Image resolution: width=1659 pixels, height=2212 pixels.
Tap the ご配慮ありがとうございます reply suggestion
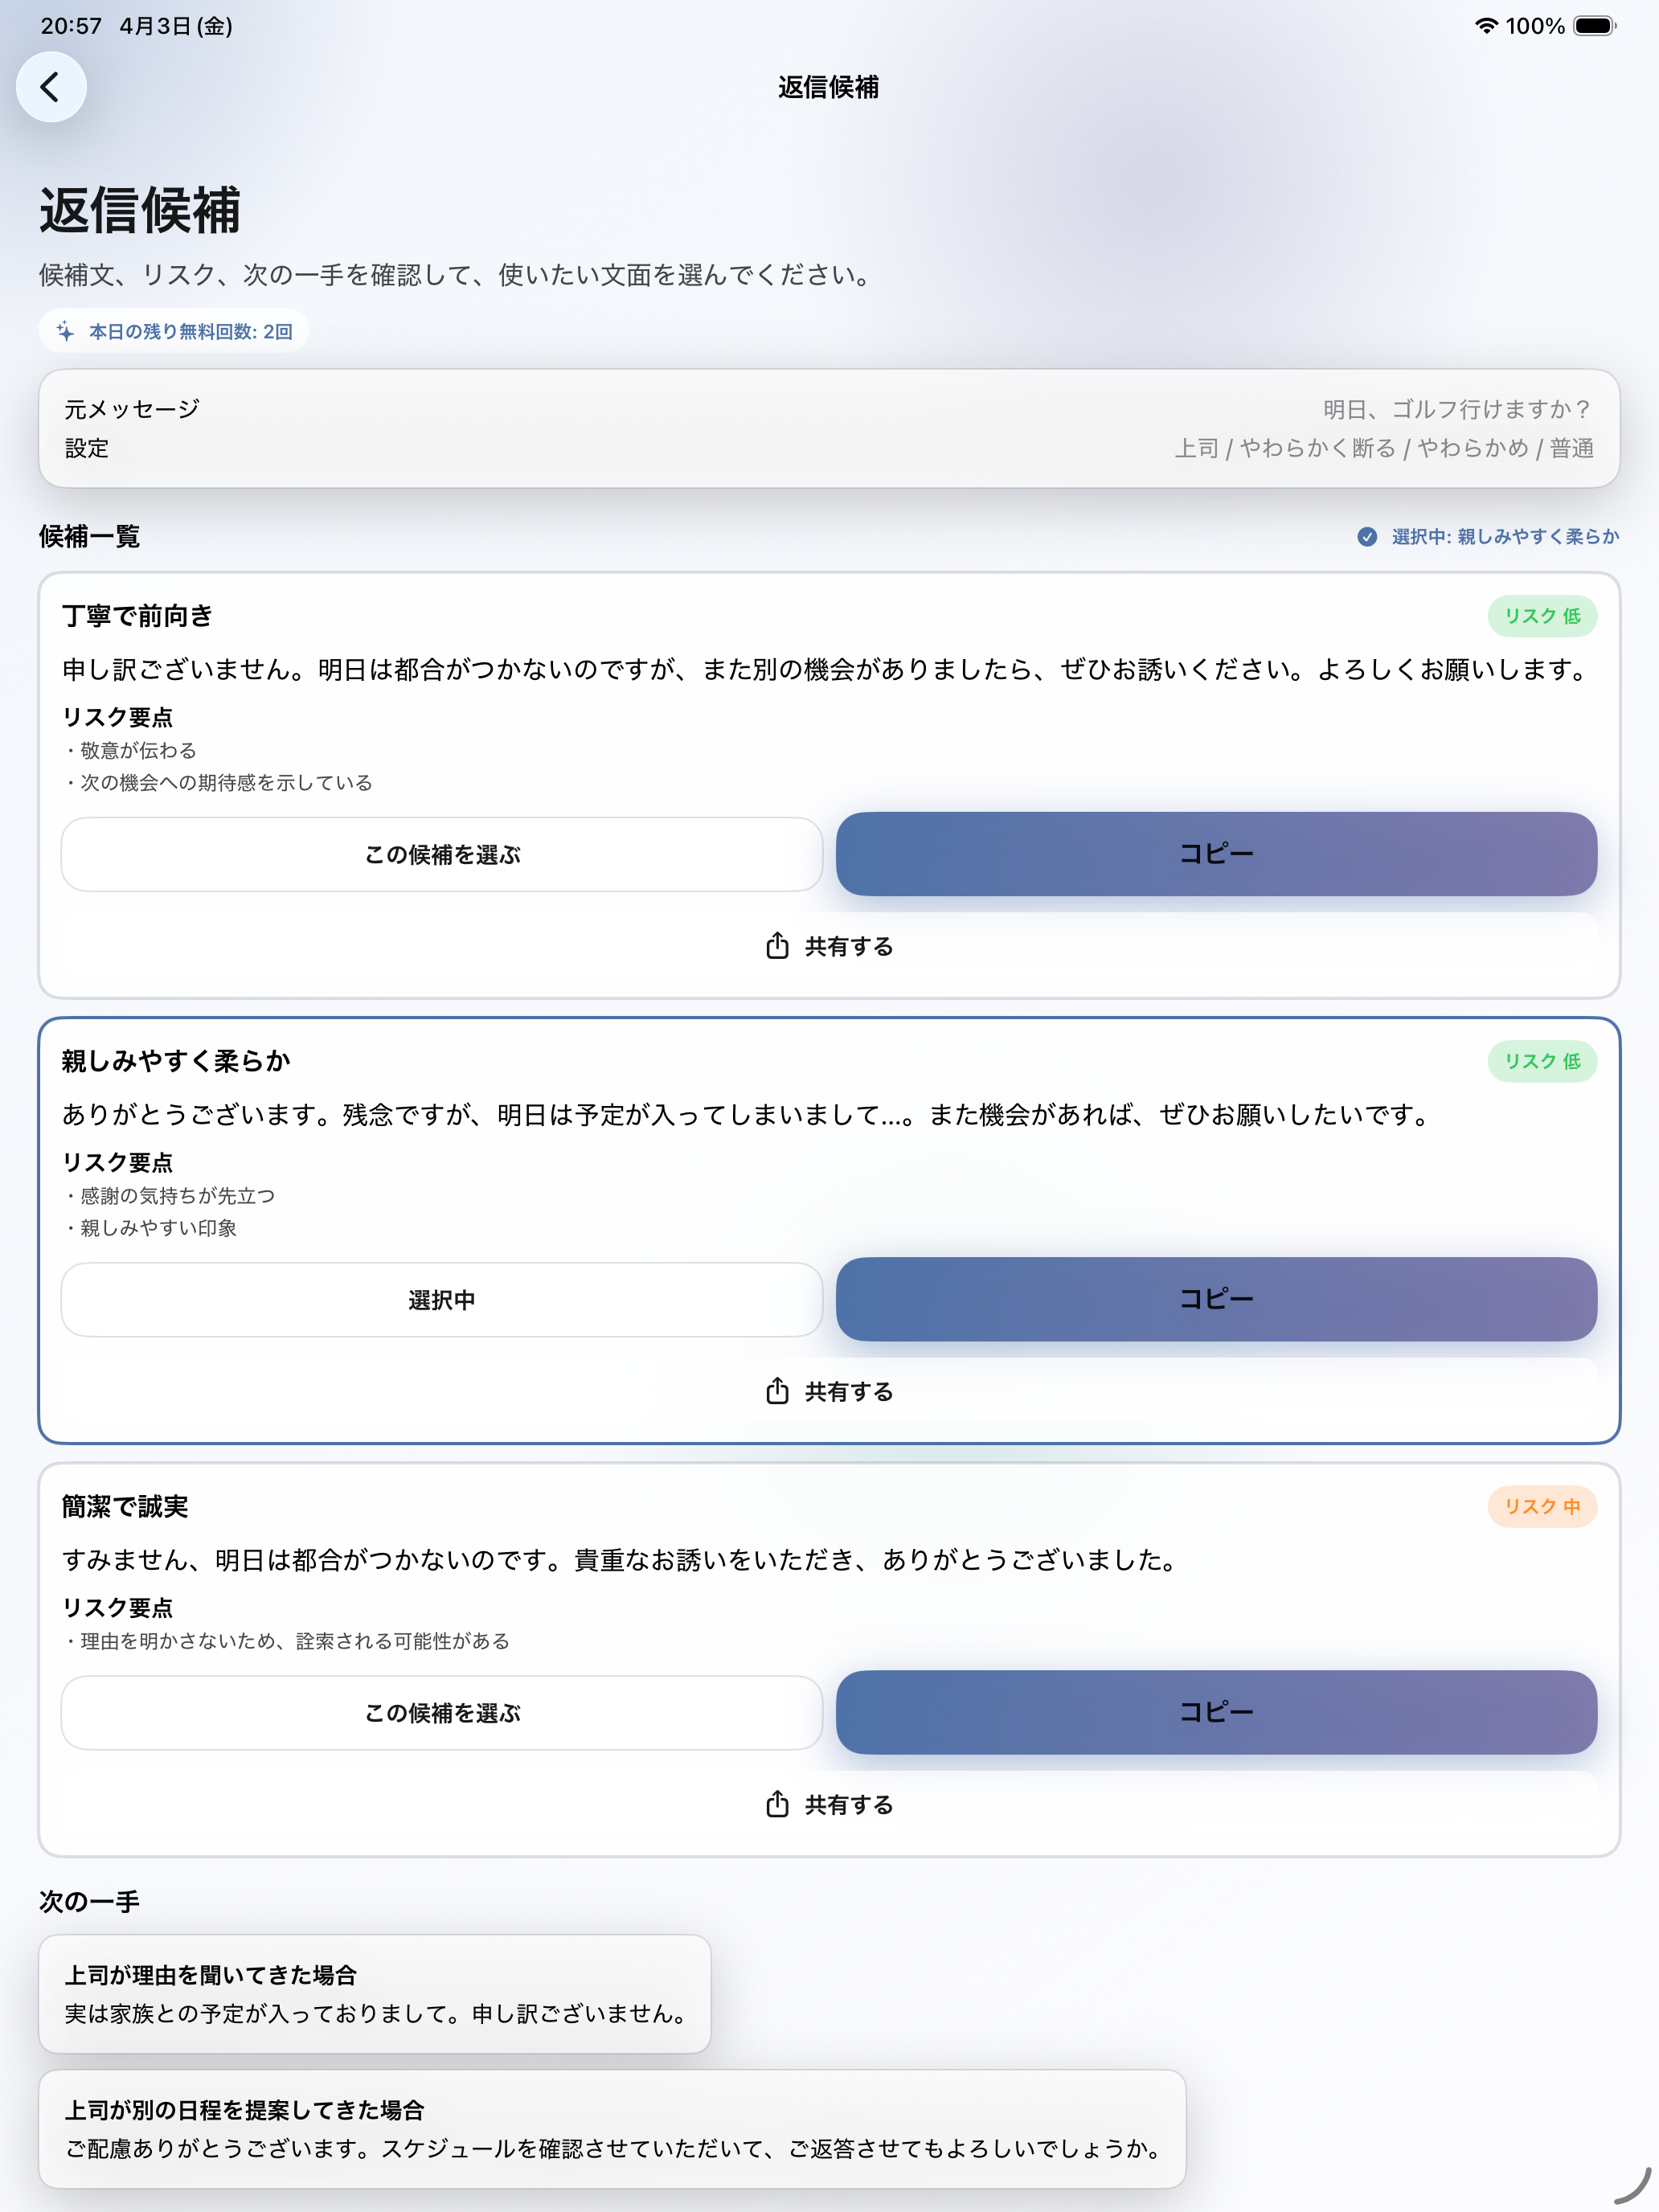pyautogui.click(x=615, y=2148)
